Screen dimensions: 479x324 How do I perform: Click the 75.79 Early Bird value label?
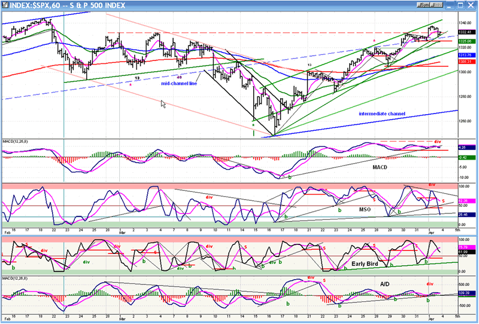tap(467, 247)
